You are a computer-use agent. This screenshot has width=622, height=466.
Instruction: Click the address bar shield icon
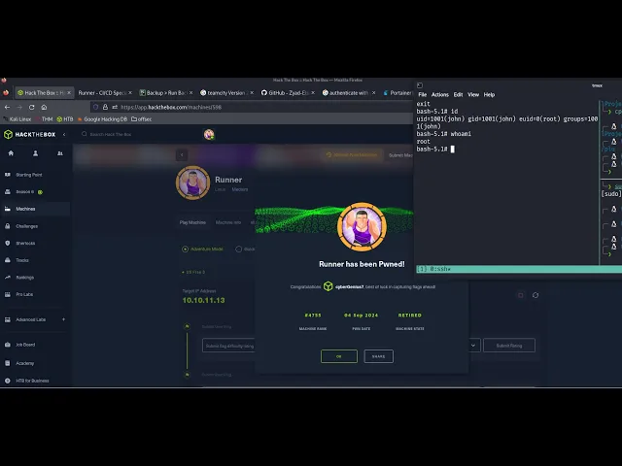[x=95, y=107]
